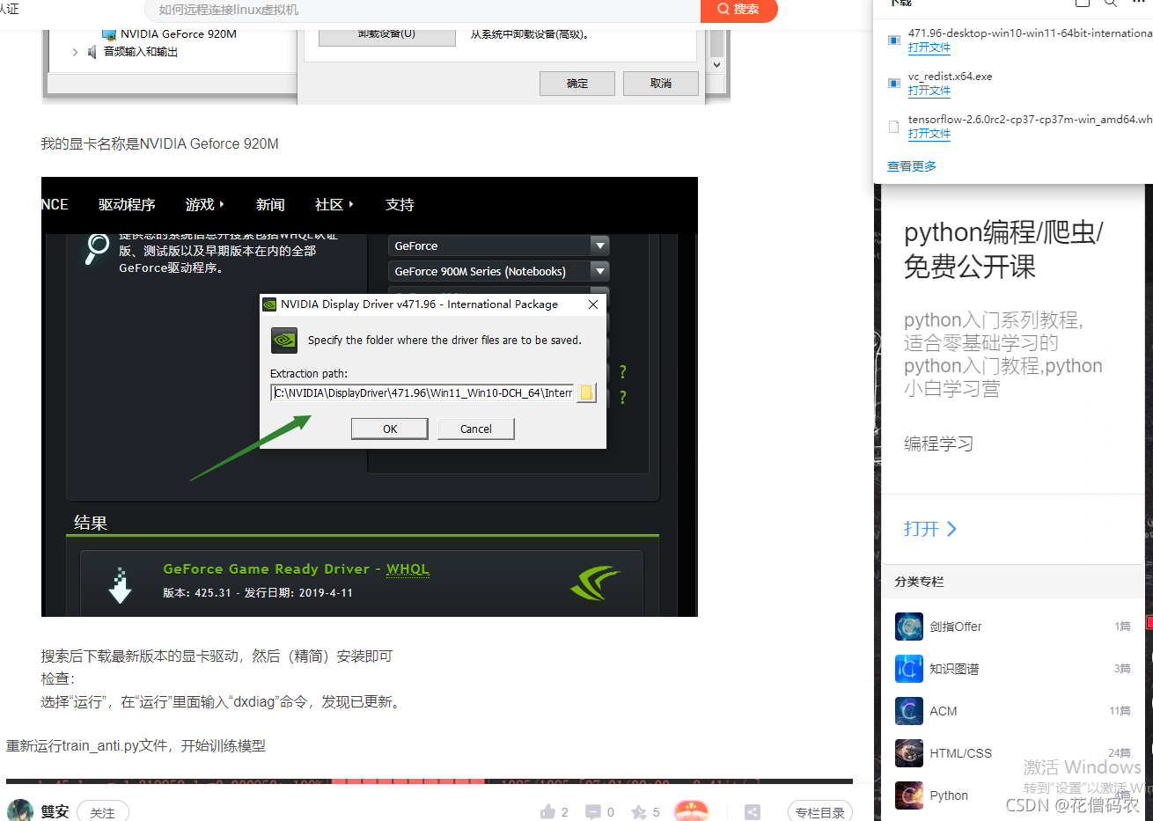Focus the search box with Linux query text
The image size is (1153, 821).
click(422, 10)
